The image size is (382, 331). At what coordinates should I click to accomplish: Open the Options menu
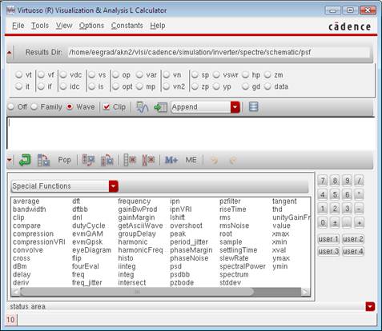tap(91, 26)
